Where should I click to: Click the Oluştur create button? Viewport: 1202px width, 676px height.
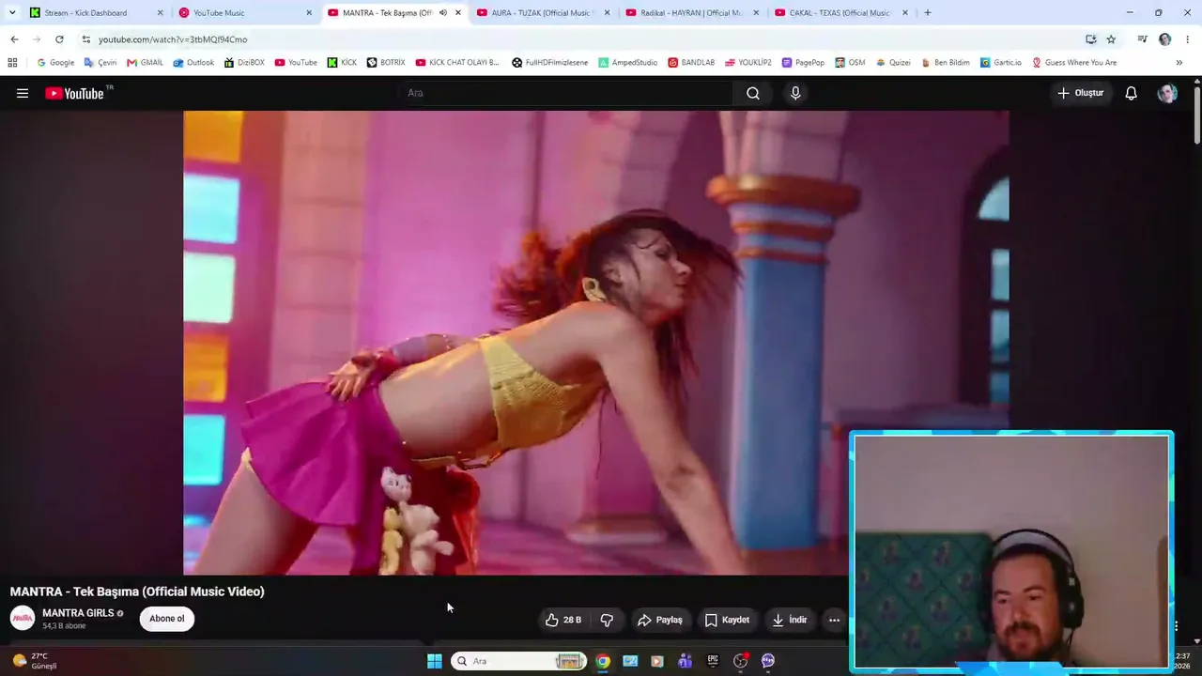[x=1081, y=93]
